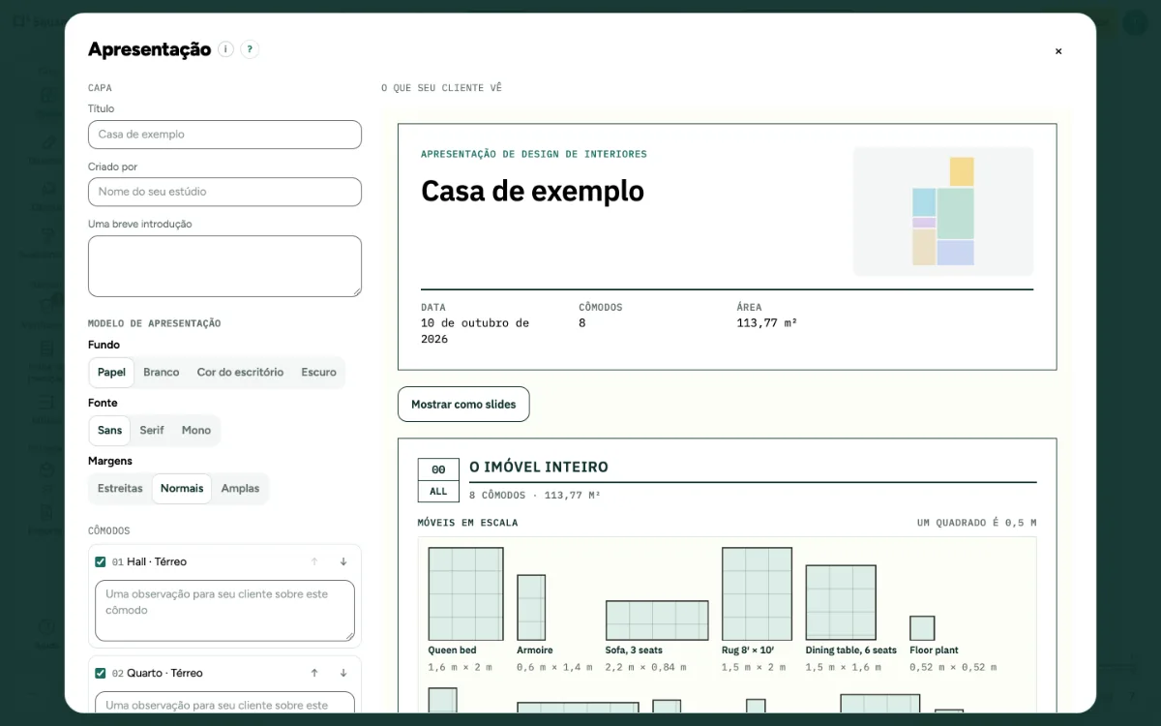Click the Dining table, 6 seats diagram
Image resolution: width=1161 pixels, height=726 pixels.
[x=841, y=603]
